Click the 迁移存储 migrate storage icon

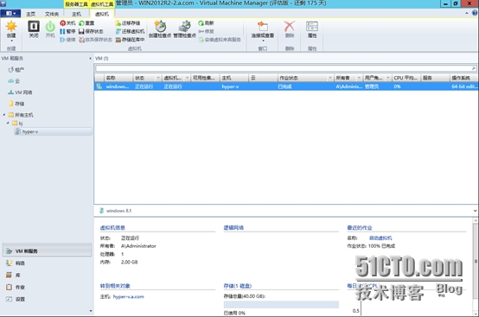118,23
